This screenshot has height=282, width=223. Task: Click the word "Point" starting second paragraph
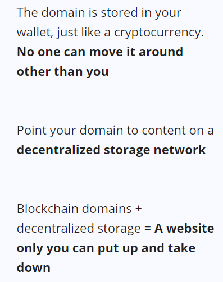31,130
